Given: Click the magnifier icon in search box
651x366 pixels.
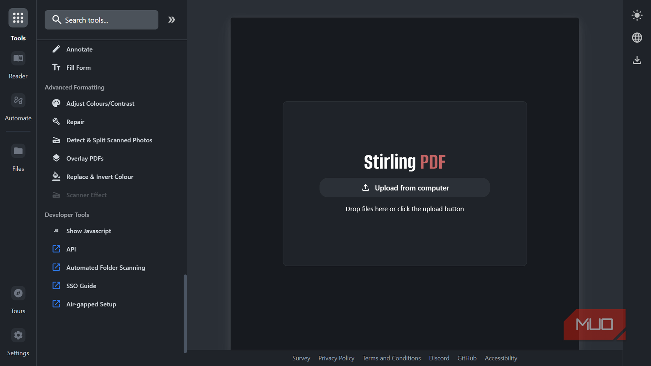Looking at the screenshot, I should tap(56, 20).
